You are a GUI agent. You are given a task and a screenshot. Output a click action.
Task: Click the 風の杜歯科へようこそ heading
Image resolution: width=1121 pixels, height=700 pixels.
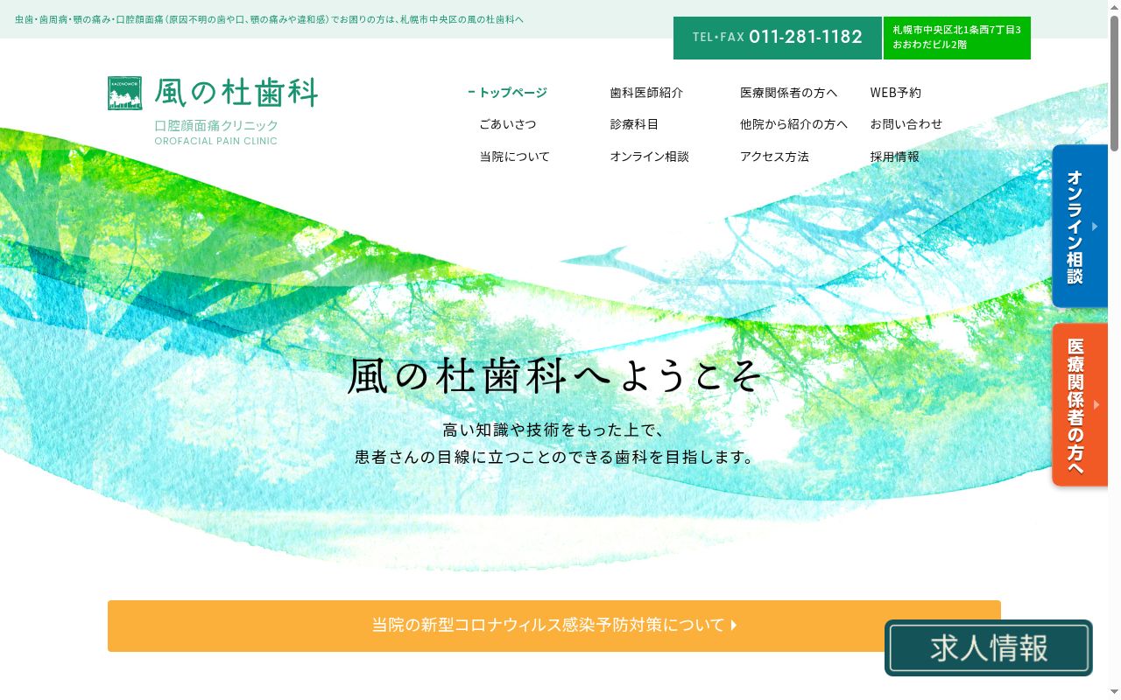pos(555,376)
